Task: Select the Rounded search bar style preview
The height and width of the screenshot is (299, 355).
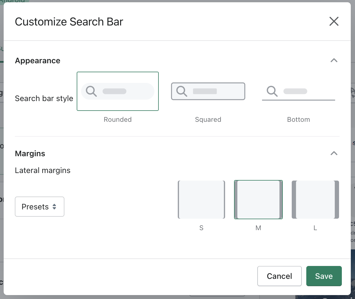Action: click(118, 91)
